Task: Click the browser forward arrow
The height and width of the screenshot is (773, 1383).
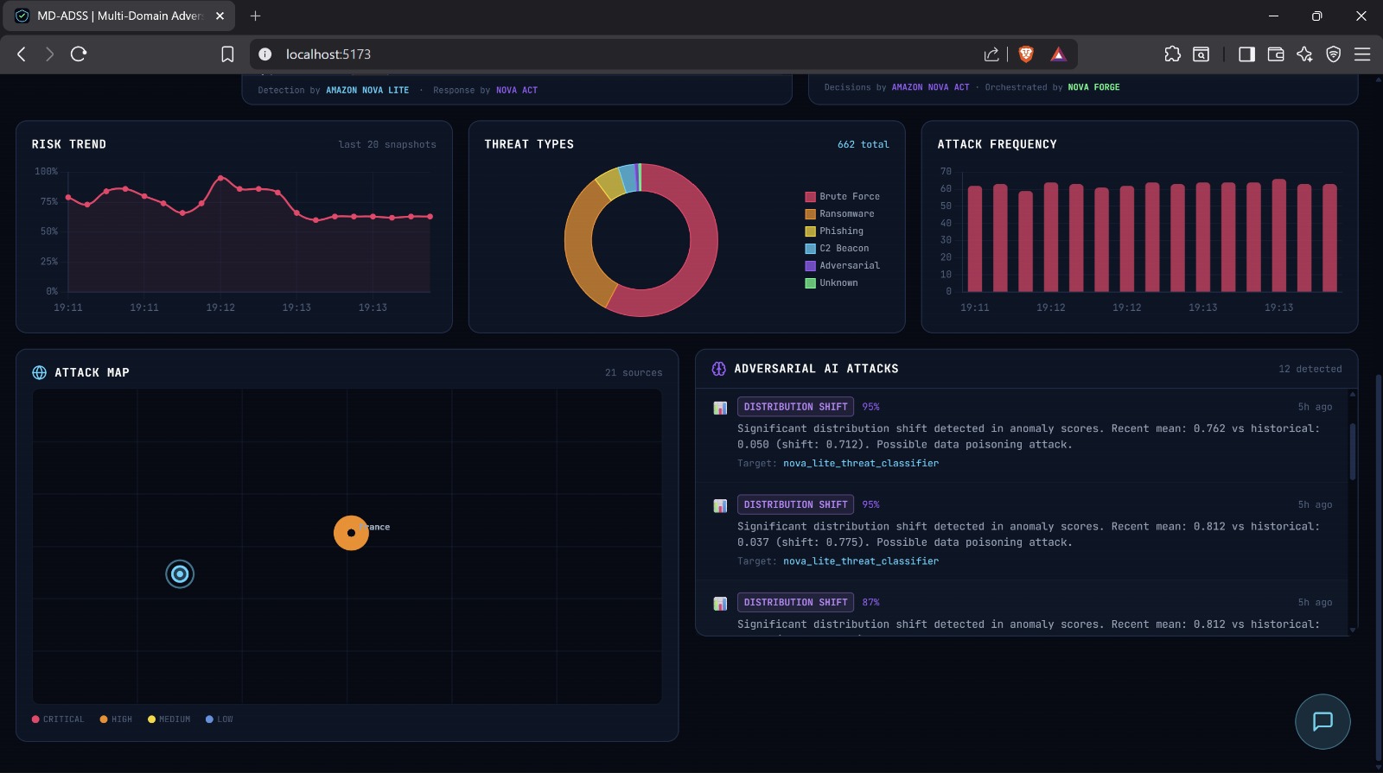Action: click(49, 54)
